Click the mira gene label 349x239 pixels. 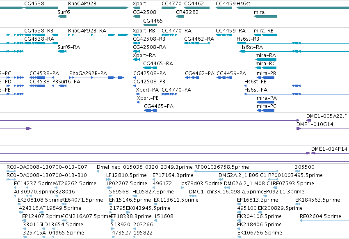[x=259, y=12]
